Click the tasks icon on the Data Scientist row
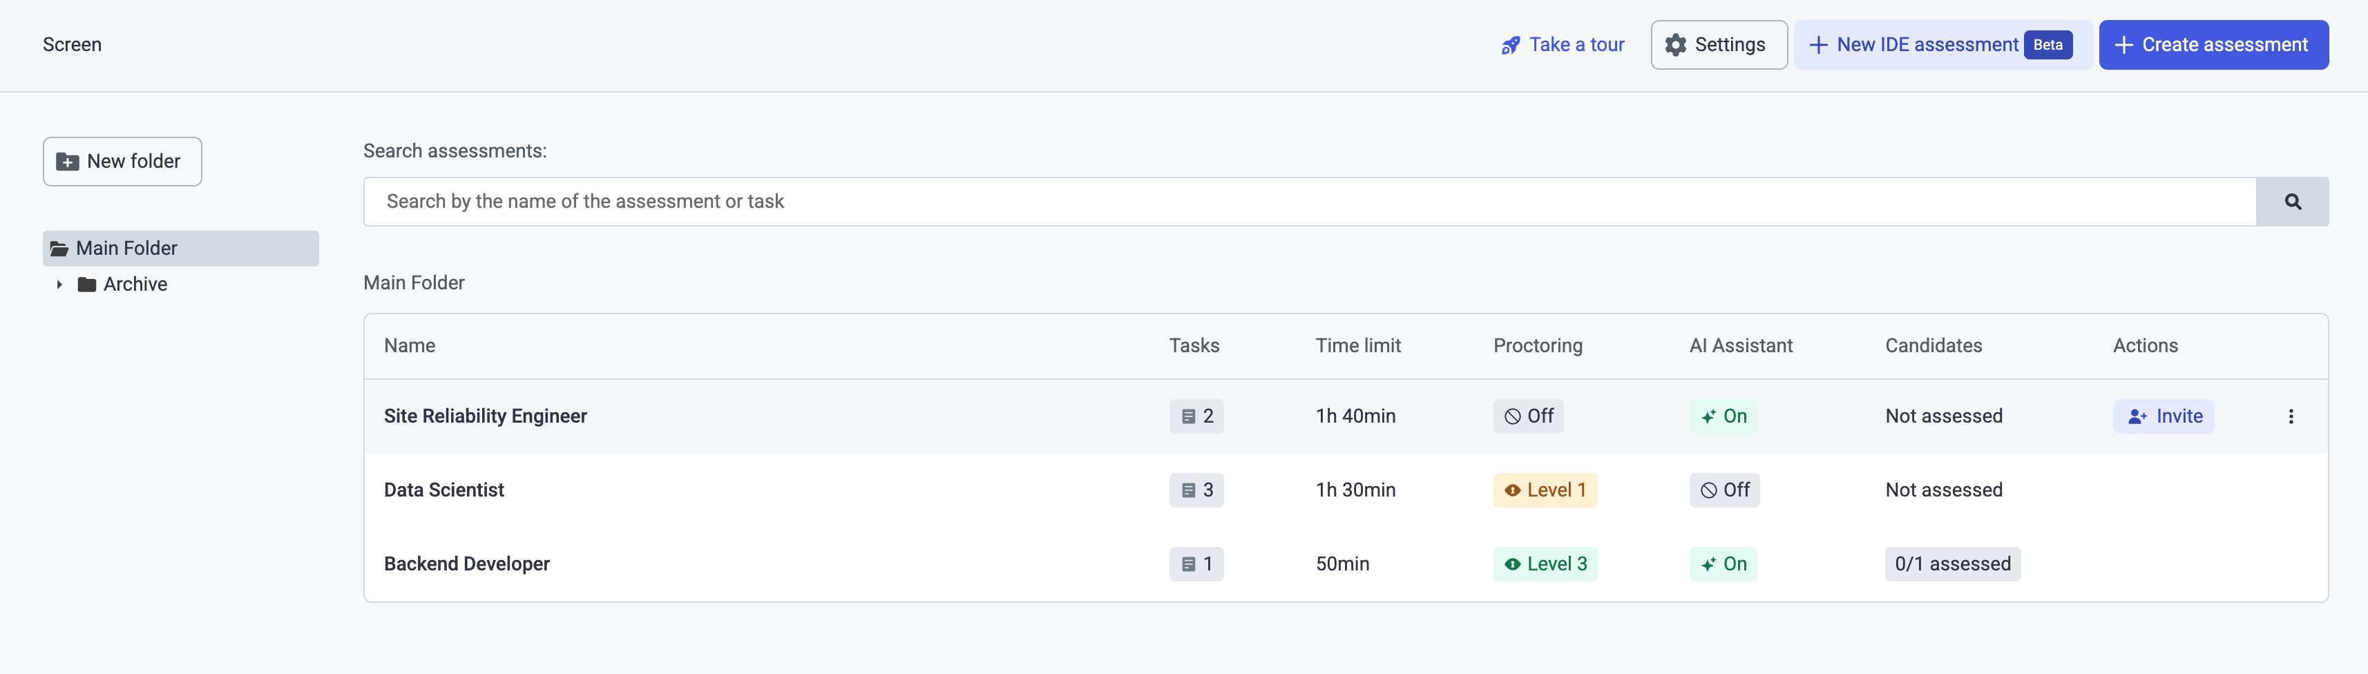The height and width of the screenshot is (674, 2368). point(1187,490)
